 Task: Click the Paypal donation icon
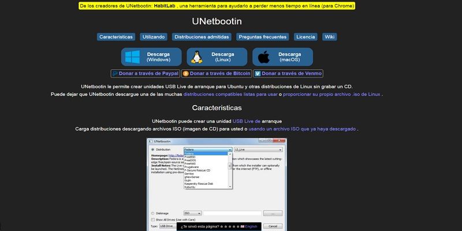click(115, 74)
